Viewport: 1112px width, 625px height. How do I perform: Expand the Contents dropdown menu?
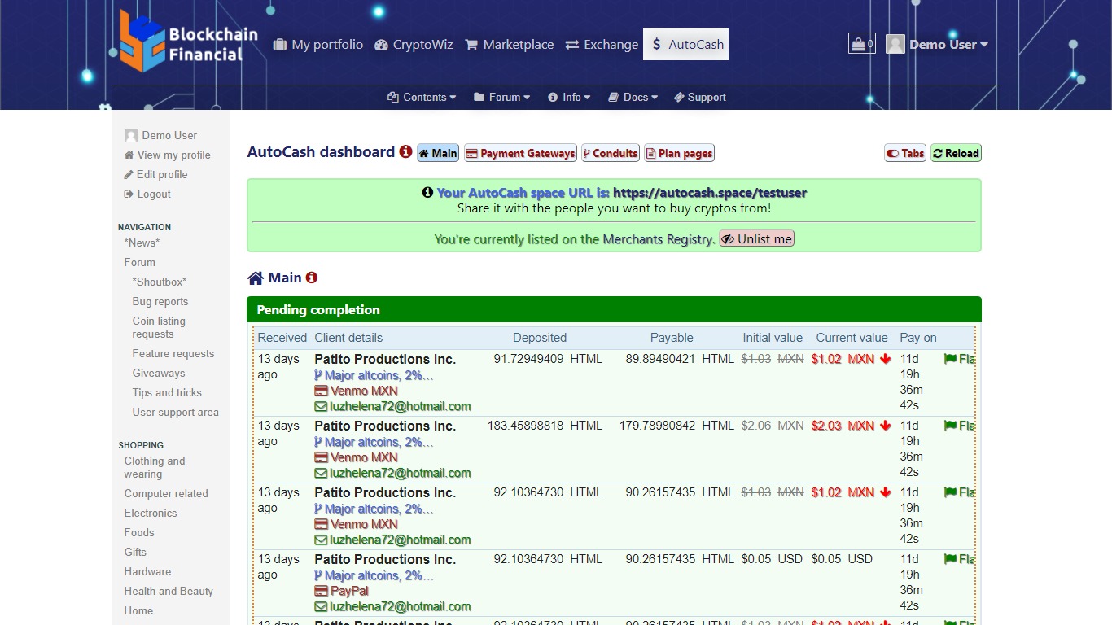422,97
